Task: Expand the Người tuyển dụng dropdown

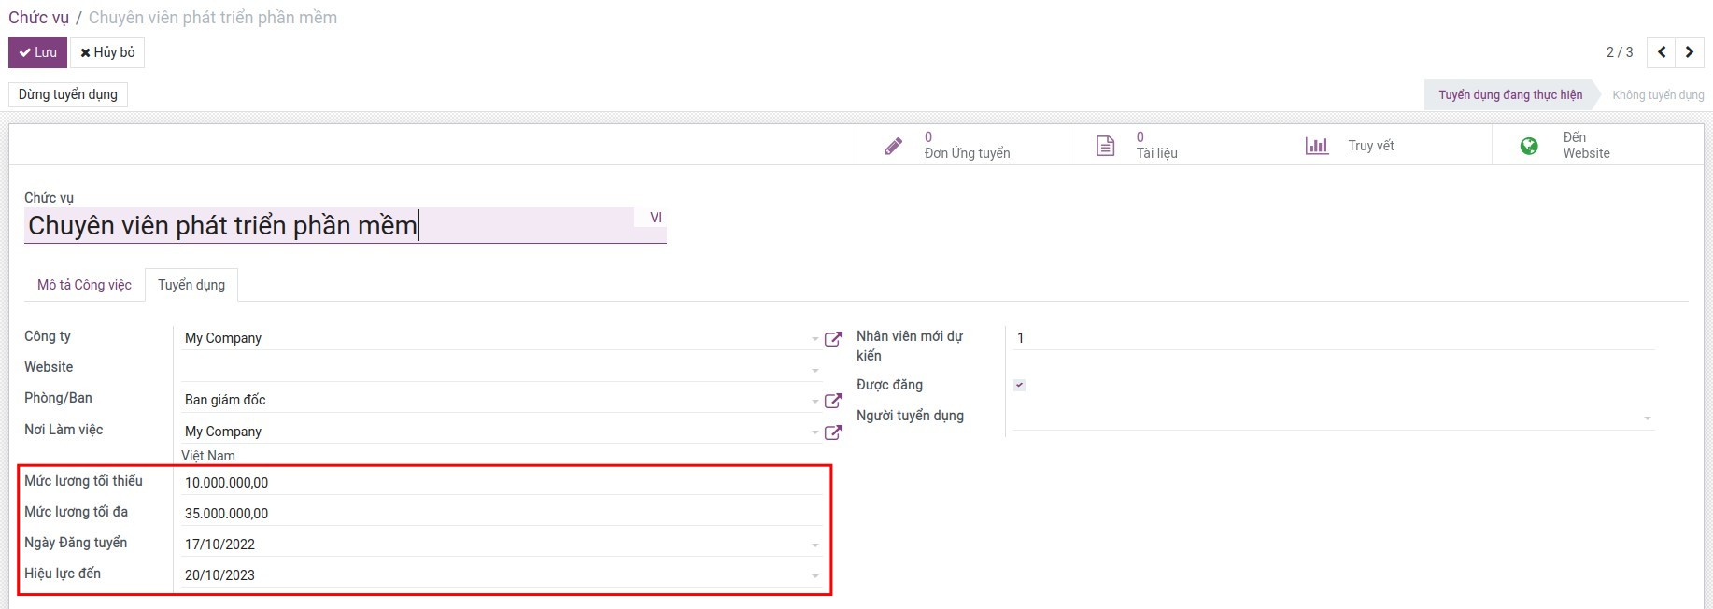Action: (1647, 418)
